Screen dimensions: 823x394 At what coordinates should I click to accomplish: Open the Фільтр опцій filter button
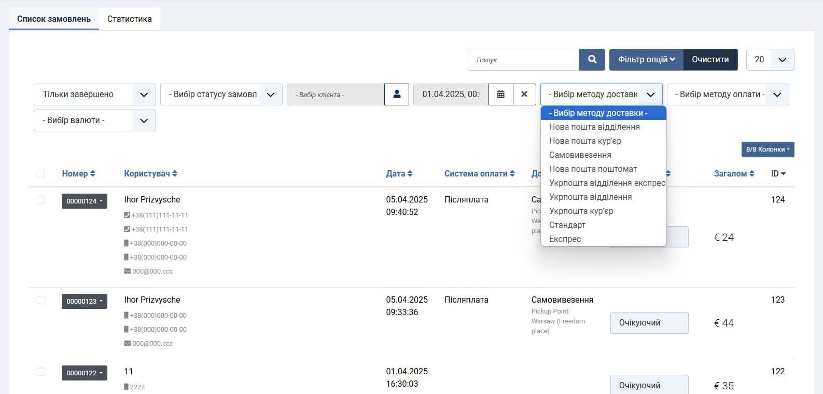pyautogui.click(x=646, y=60)
